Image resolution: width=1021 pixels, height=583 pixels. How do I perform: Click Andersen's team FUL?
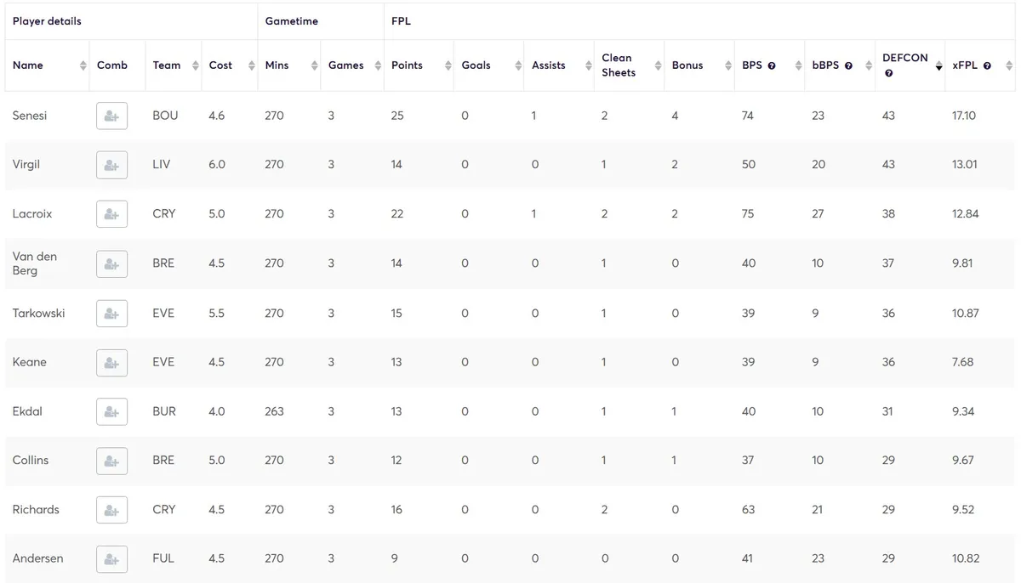163,559
